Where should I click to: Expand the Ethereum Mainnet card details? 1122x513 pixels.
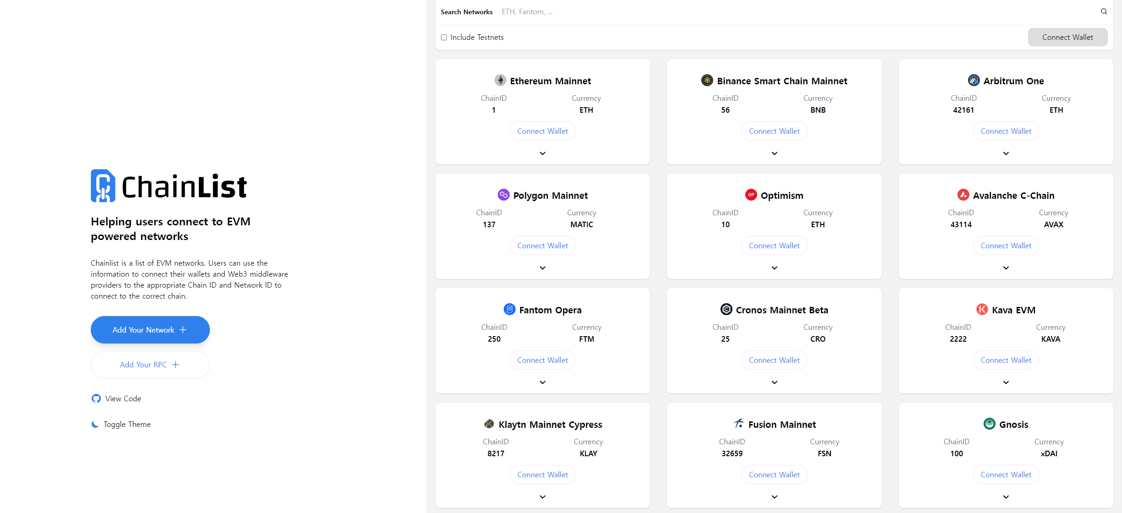coord(543,153)
